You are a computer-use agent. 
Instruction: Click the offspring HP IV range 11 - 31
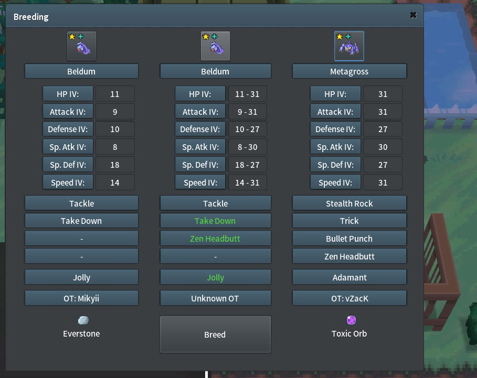pyautogui.click(x=247, y=94)
